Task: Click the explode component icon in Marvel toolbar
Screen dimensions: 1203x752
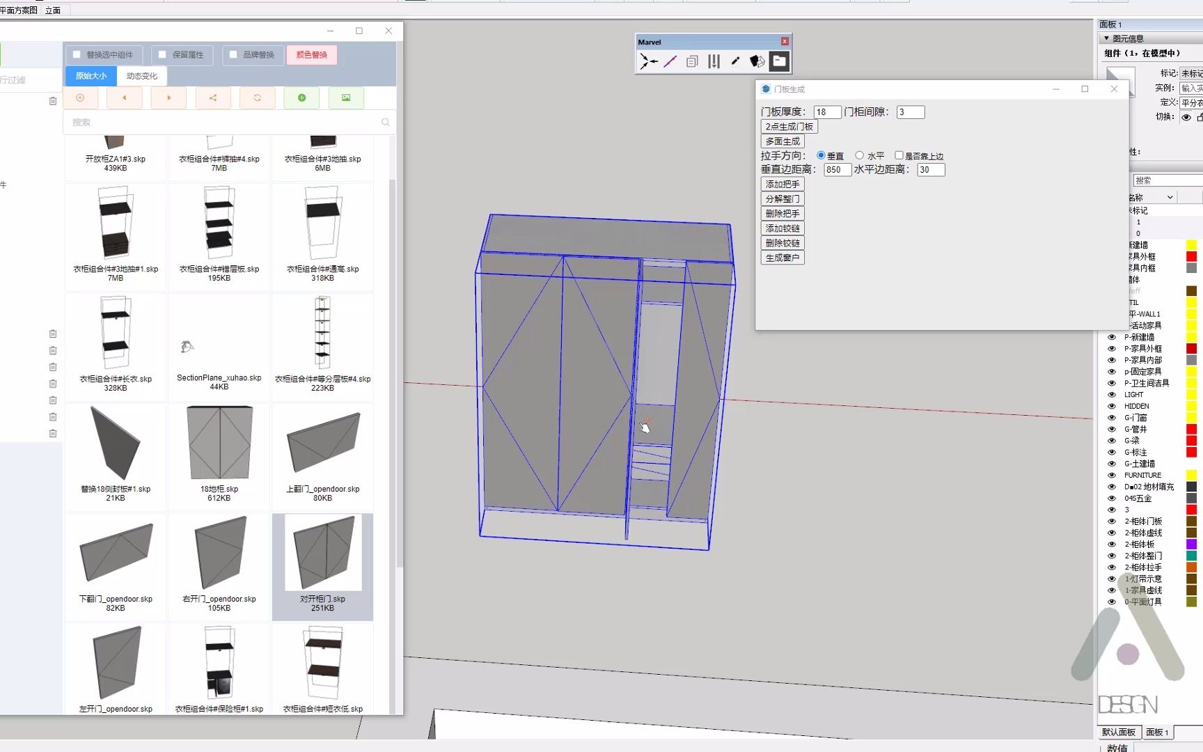Action: (757, 61)
